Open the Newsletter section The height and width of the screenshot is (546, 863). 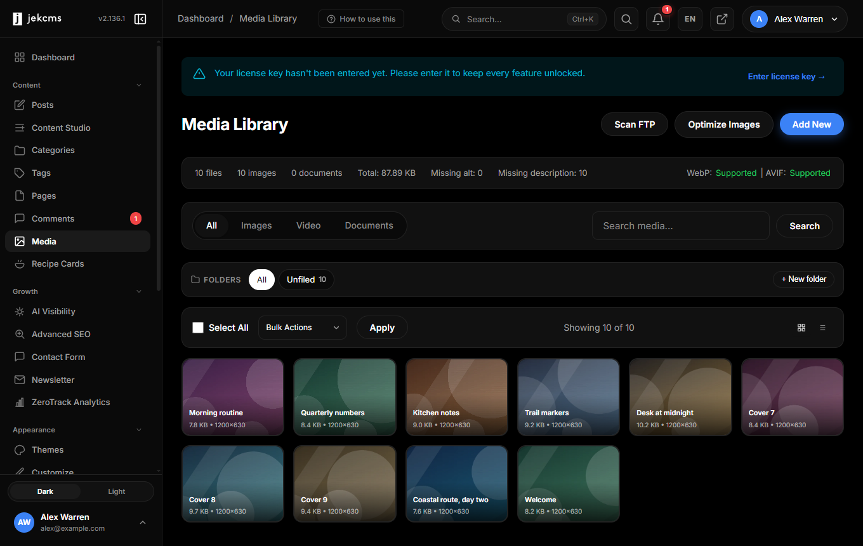coord(77,380)
